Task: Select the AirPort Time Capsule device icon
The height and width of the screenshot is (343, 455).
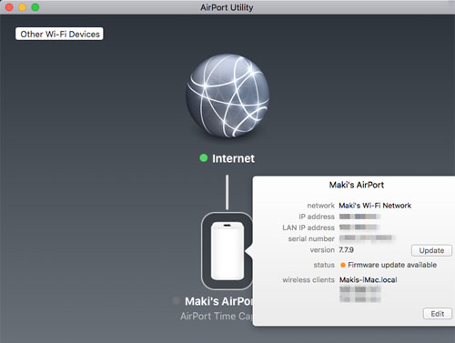Action: 227,251
